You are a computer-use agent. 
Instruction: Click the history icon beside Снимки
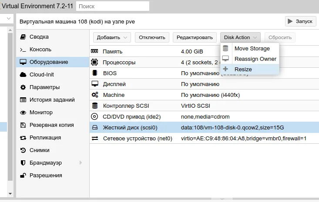23,150
